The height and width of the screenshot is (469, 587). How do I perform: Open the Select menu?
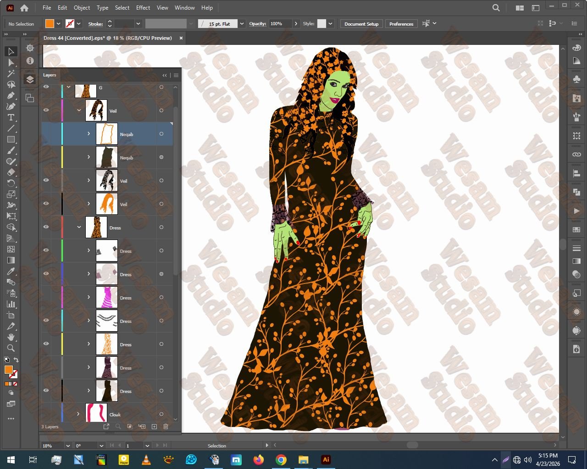click(122, 8)
